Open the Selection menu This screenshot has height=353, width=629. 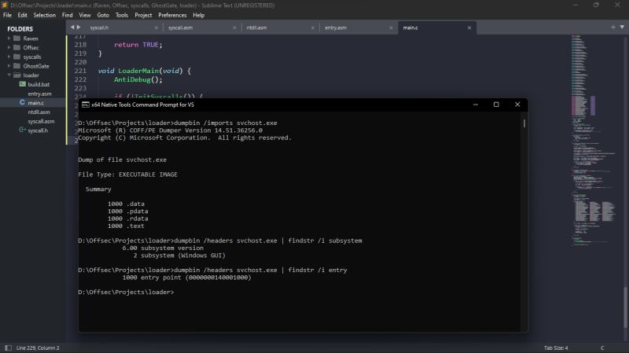point(45,15)
